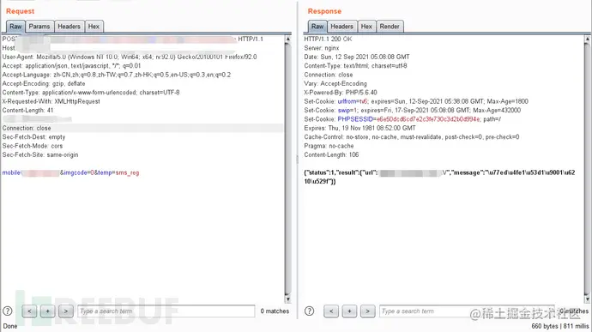
Task: Go to next match in Response search
Action: click(x=367, y=311)
